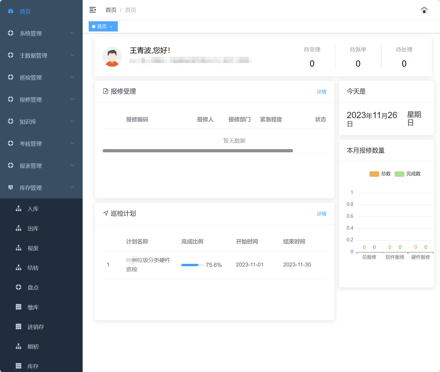Select the 首页 page tab

pyautogui.click(x=103, y=27)
